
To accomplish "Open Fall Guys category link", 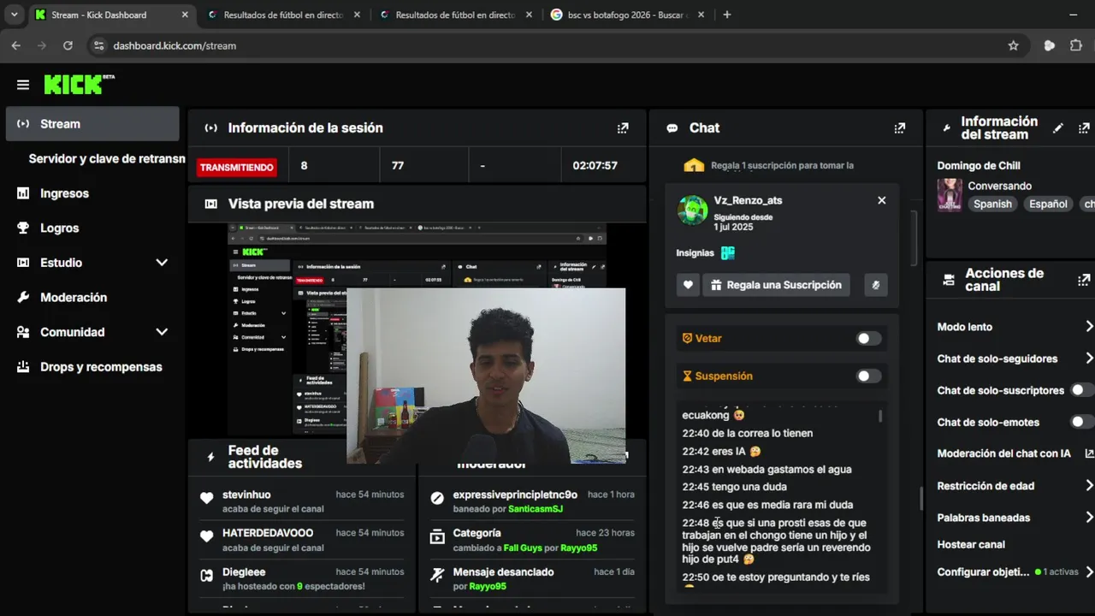I will coord(523,548).
